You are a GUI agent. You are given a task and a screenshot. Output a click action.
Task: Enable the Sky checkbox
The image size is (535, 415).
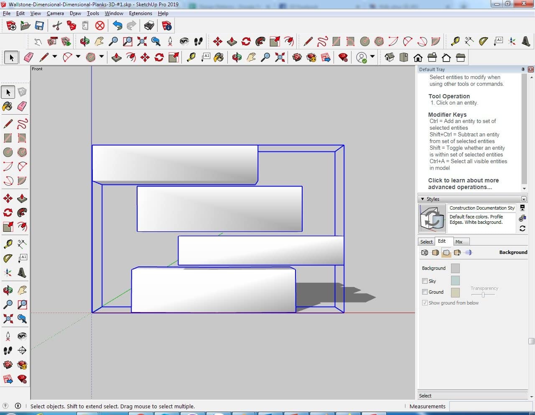pyautogui.click(x=425, y=281)
